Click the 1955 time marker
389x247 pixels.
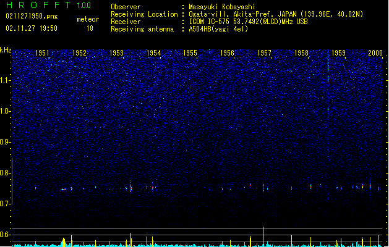(190, 52)
